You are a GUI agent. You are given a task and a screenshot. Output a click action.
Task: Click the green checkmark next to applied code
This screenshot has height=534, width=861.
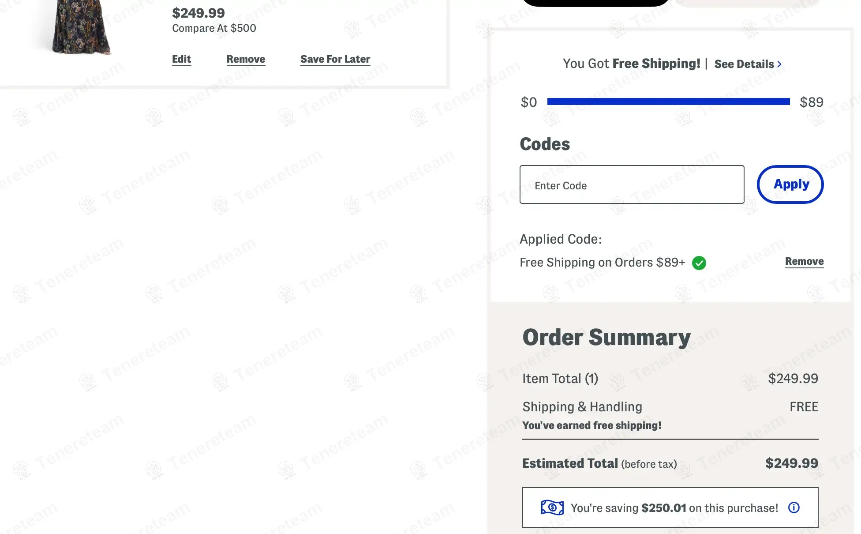click(x=699, y=263)
